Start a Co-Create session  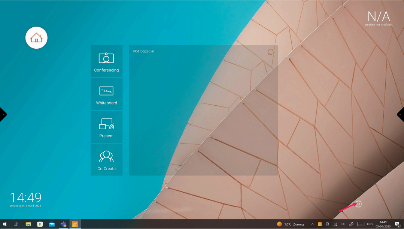[106, 160]
